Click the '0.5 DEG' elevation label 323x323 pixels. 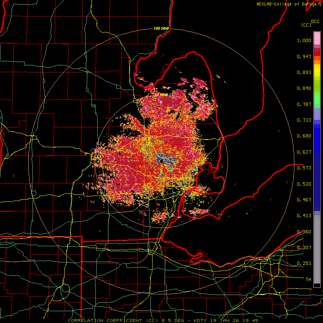172,320
